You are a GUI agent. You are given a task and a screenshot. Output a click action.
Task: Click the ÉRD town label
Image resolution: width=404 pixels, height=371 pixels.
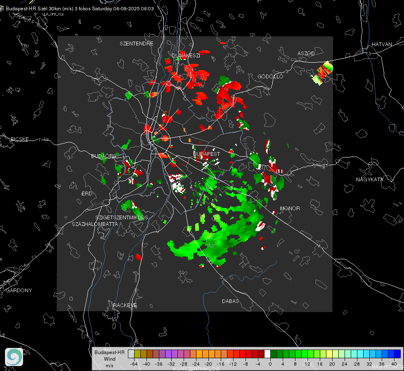[x=87, y=194]
